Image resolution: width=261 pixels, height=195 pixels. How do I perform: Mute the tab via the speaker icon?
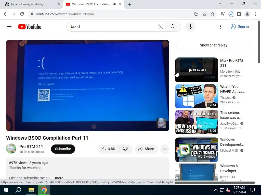[114, 4]
